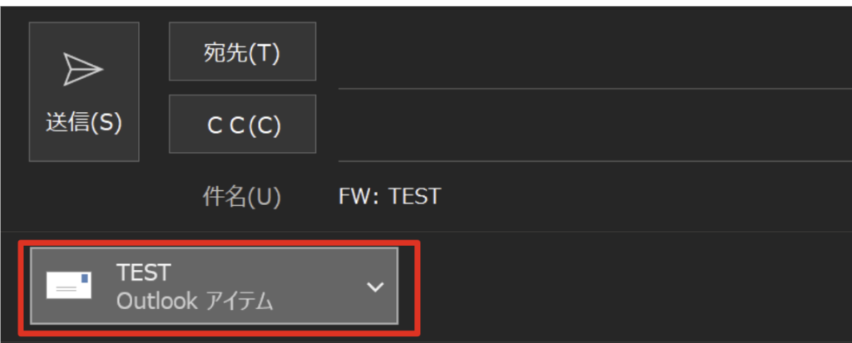The height and width of the screenshot is (343, 852).
Task: Click the paper plane Send icon
Action: [83, 71]
